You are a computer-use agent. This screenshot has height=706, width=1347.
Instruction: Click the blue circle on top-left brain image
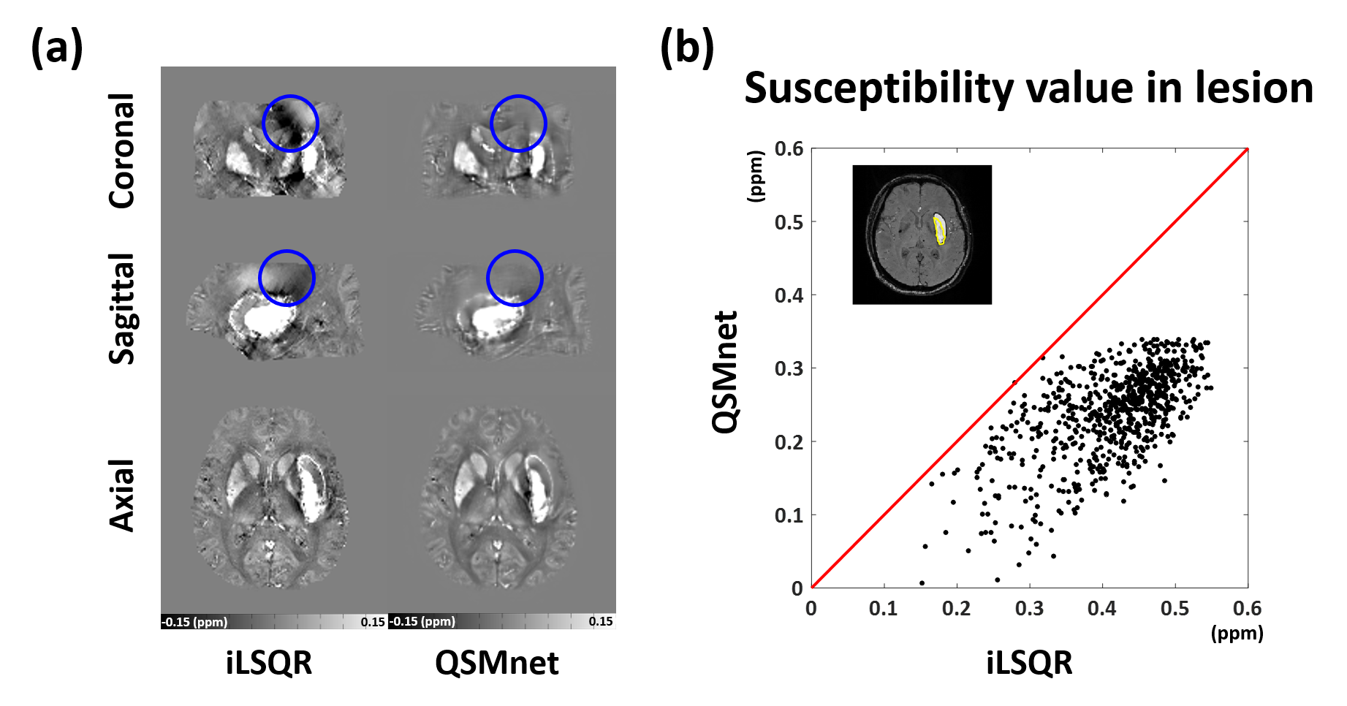[290, 124]
